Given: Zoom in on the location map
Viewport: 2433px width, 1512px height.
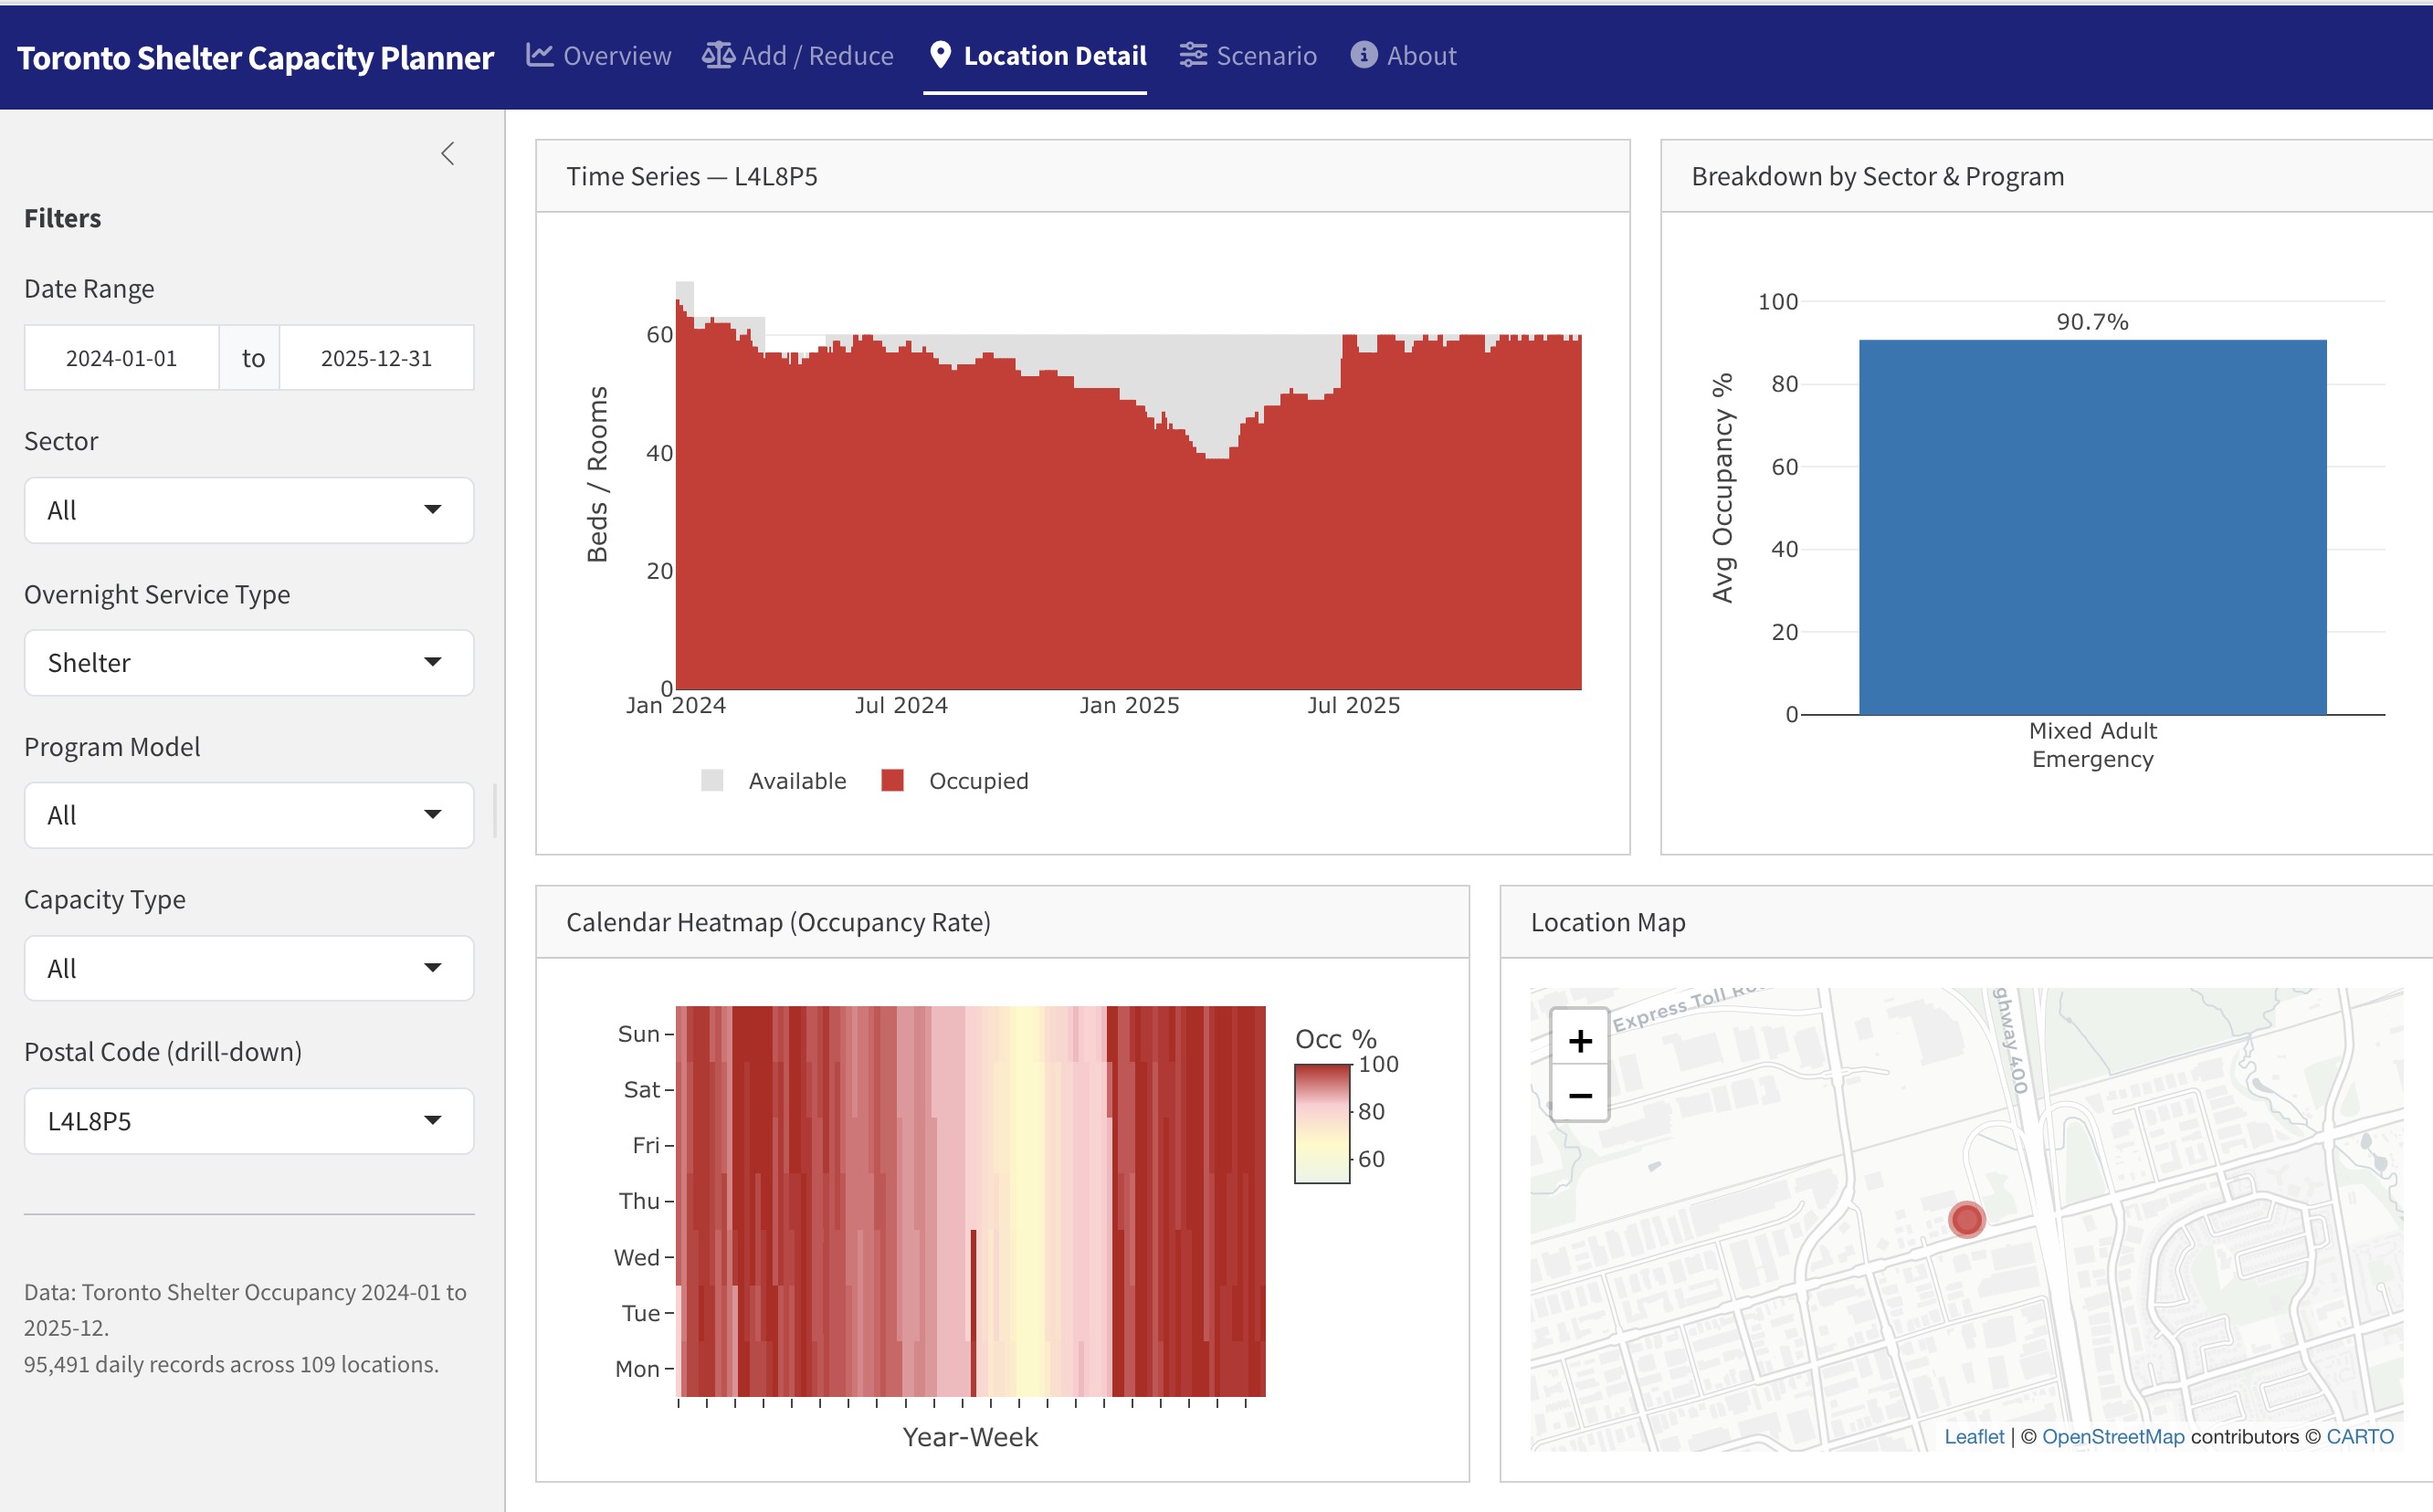Looking at the screenshot, I should [1579, 1041].
